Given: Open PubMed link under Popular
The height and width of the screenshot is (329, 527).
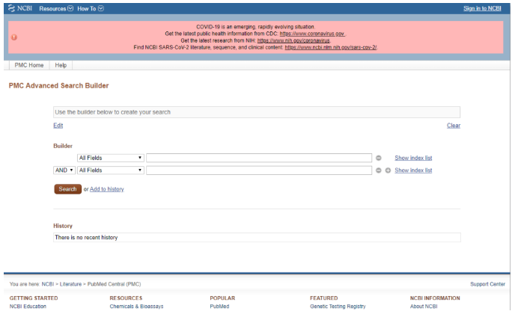Looking at the screenshot, I should click(x=219, y=306).
